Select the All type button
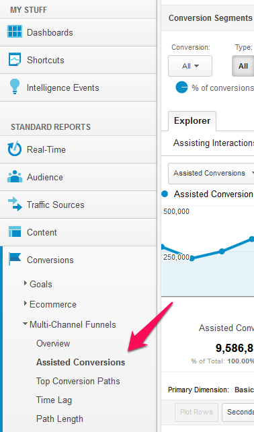254x432 pixels. point(243,66)
